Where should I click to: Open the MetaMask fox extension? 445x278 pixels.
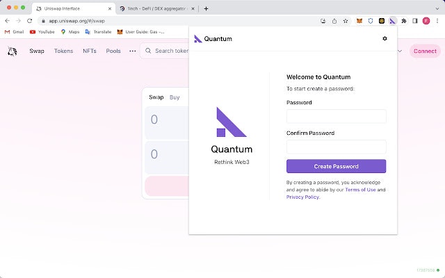[359, 21]
